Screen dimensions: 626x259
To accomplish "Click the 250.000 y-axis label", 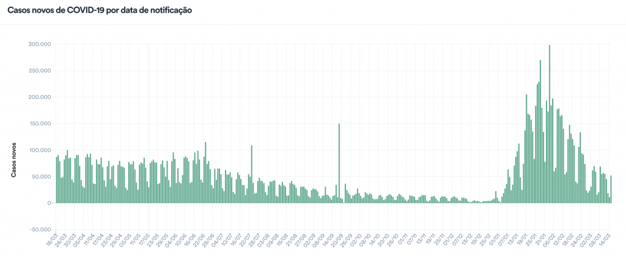I will pos(39,71).
